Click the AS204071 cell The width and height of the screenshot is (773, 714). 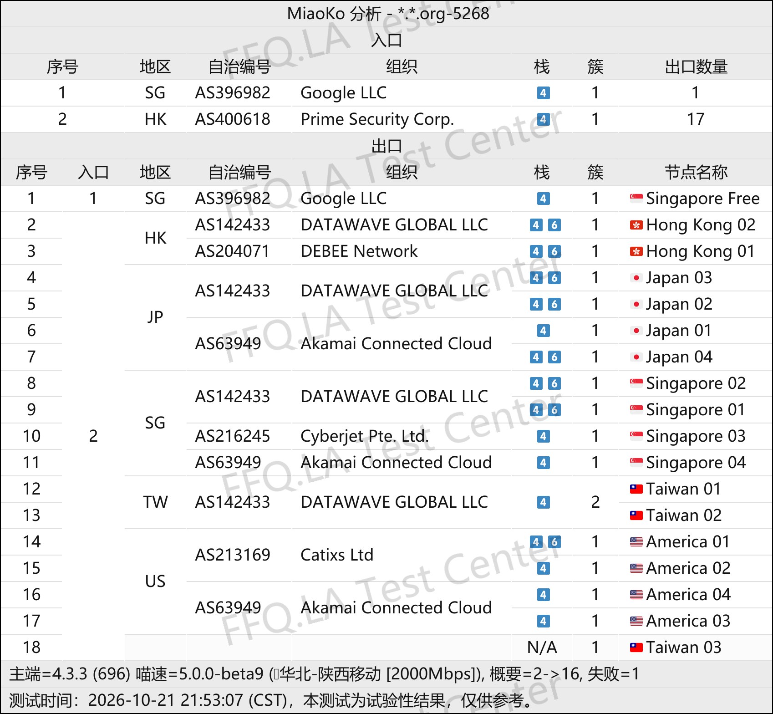233,251
